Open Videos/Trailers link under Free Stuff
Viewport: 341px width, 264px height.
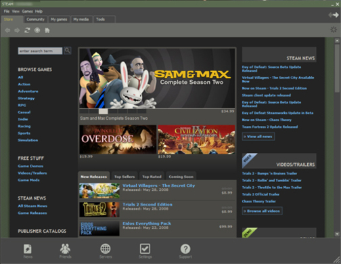click(32, 173)
